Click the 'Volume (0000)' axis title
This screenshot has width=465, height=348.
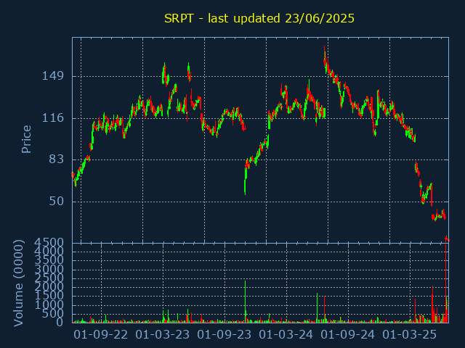[18, 283]
